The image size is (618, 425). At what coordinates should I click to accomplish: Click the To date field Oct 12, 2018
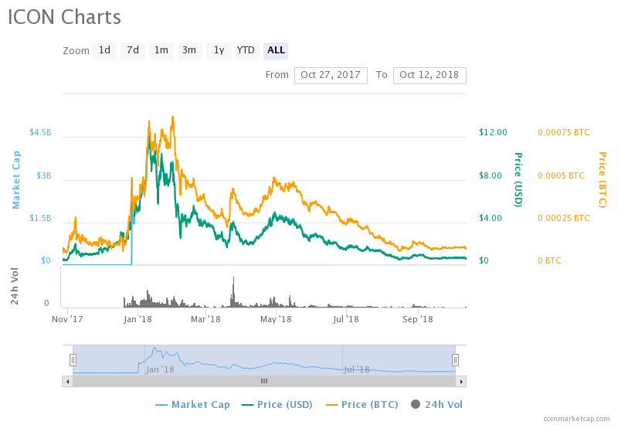point(430,75)
